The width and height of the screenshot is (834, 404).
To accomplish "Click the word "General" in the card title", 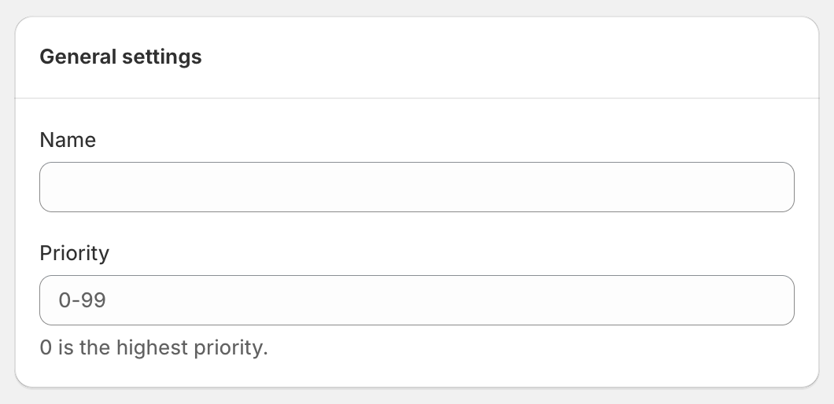I will point(76,57).
